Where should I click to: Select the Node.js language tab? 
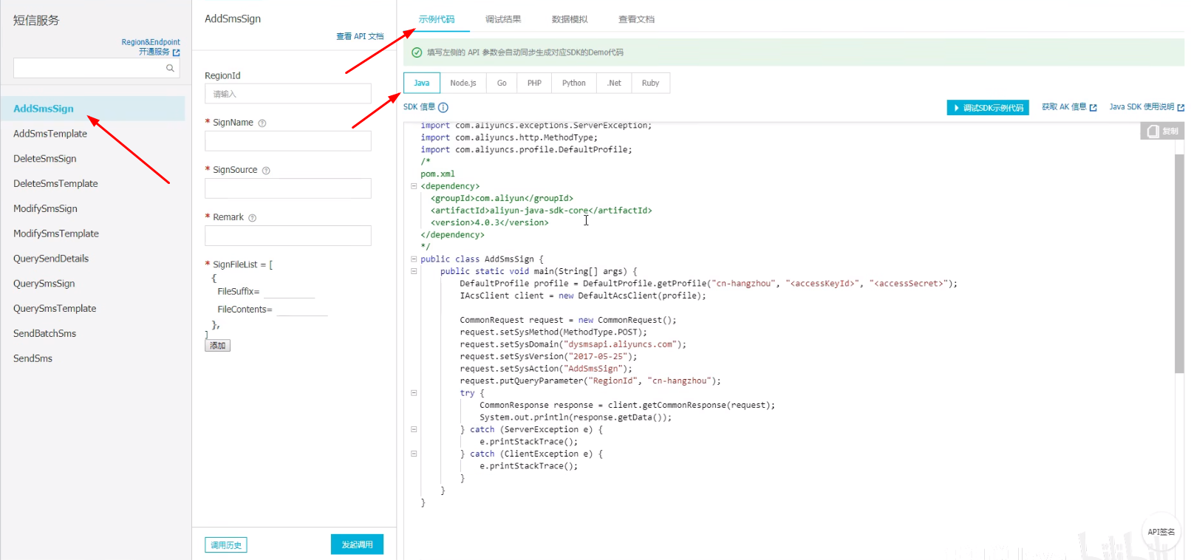(463, 83)
